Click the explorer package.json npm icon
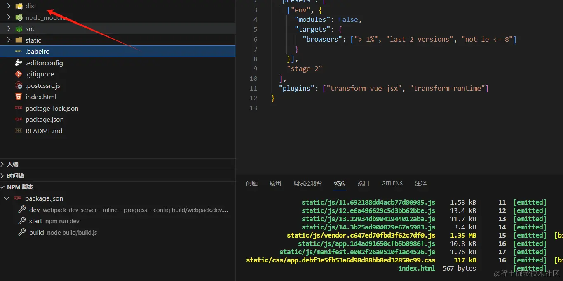 tap(19, 120)
